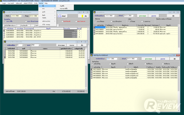Sort by 'ชื่อลูกค้า' radio in bottom-right window
184x115 pixels.
click(110, 64)
